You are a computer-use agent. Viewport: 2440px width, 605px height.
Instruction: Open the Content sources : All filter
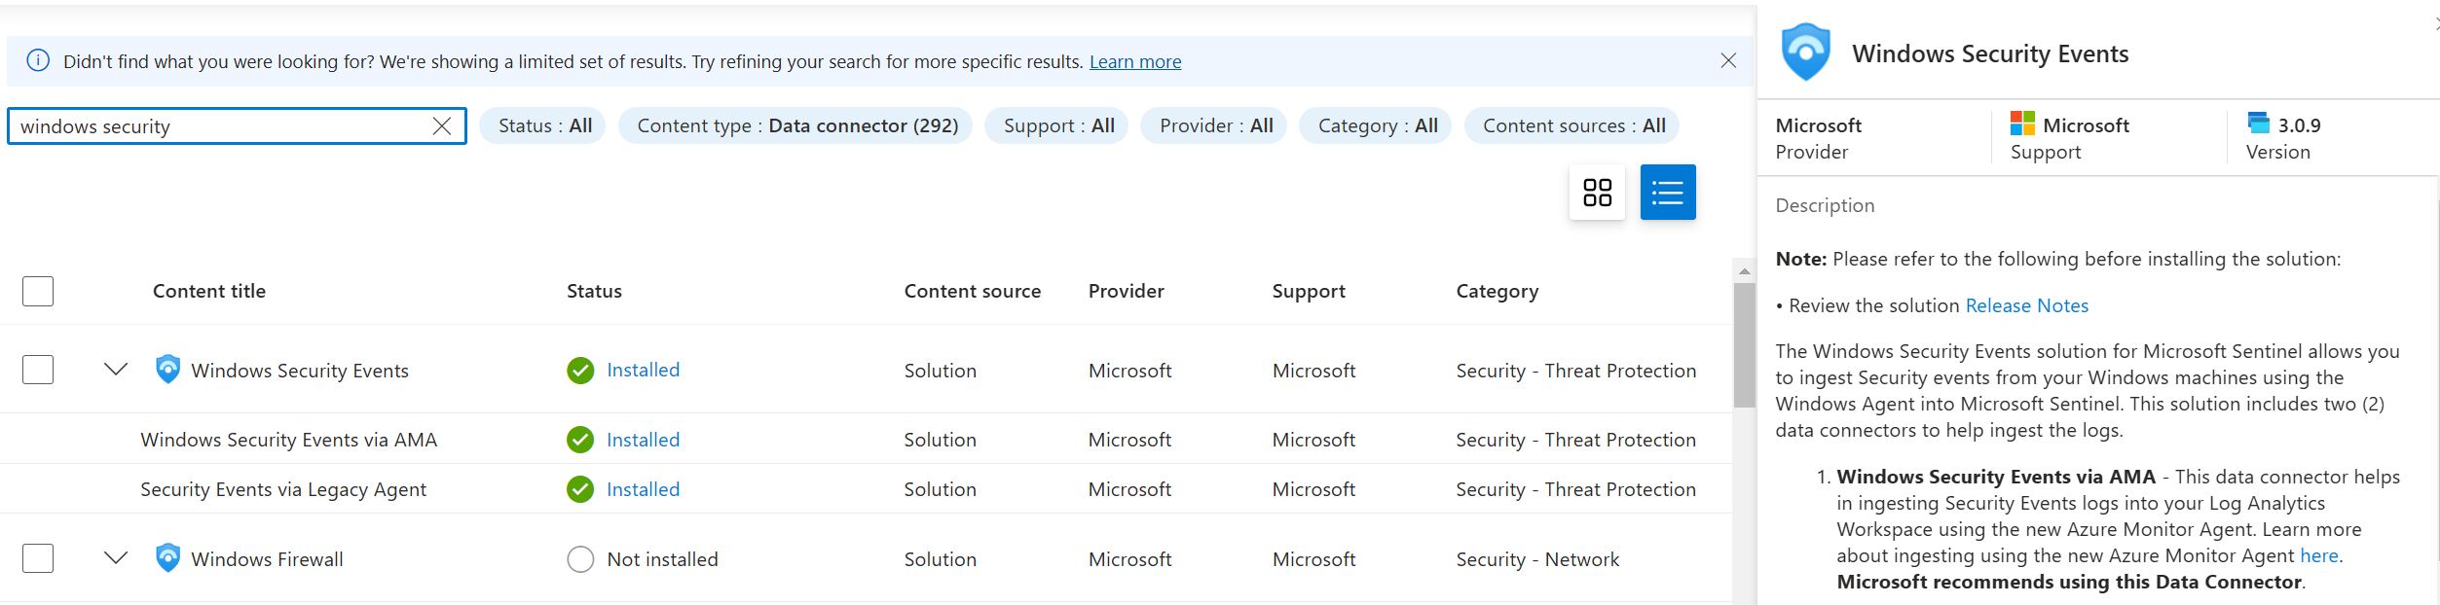1571,125
